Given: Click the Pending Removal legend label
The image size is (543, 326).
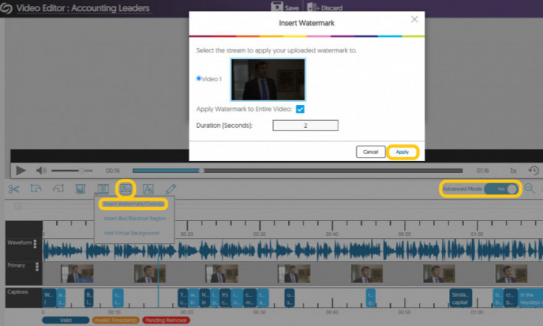Looking at the screenshot, I should [x=166, y=320].
